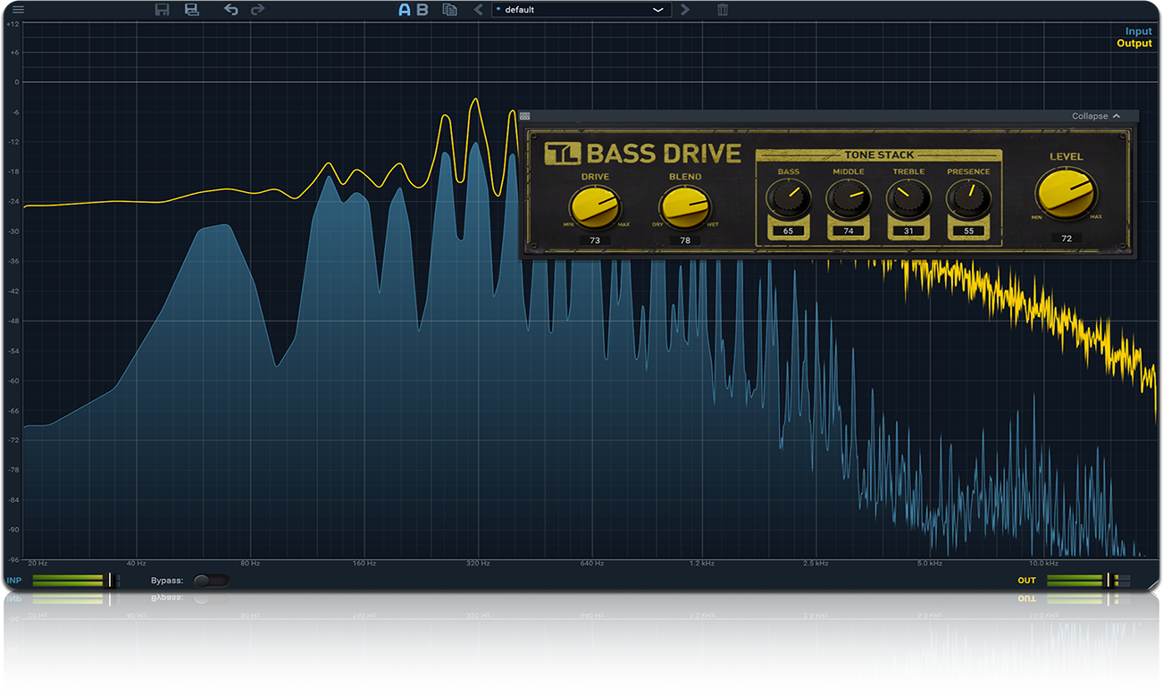The width and height of the screenshot is (1163, 695).
Task: Click the INP input level meter
Action: tap(75, 581)
